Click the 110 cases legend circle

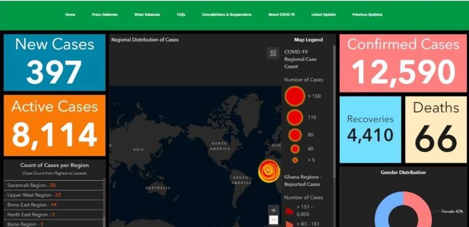click(x=295, y=117)
